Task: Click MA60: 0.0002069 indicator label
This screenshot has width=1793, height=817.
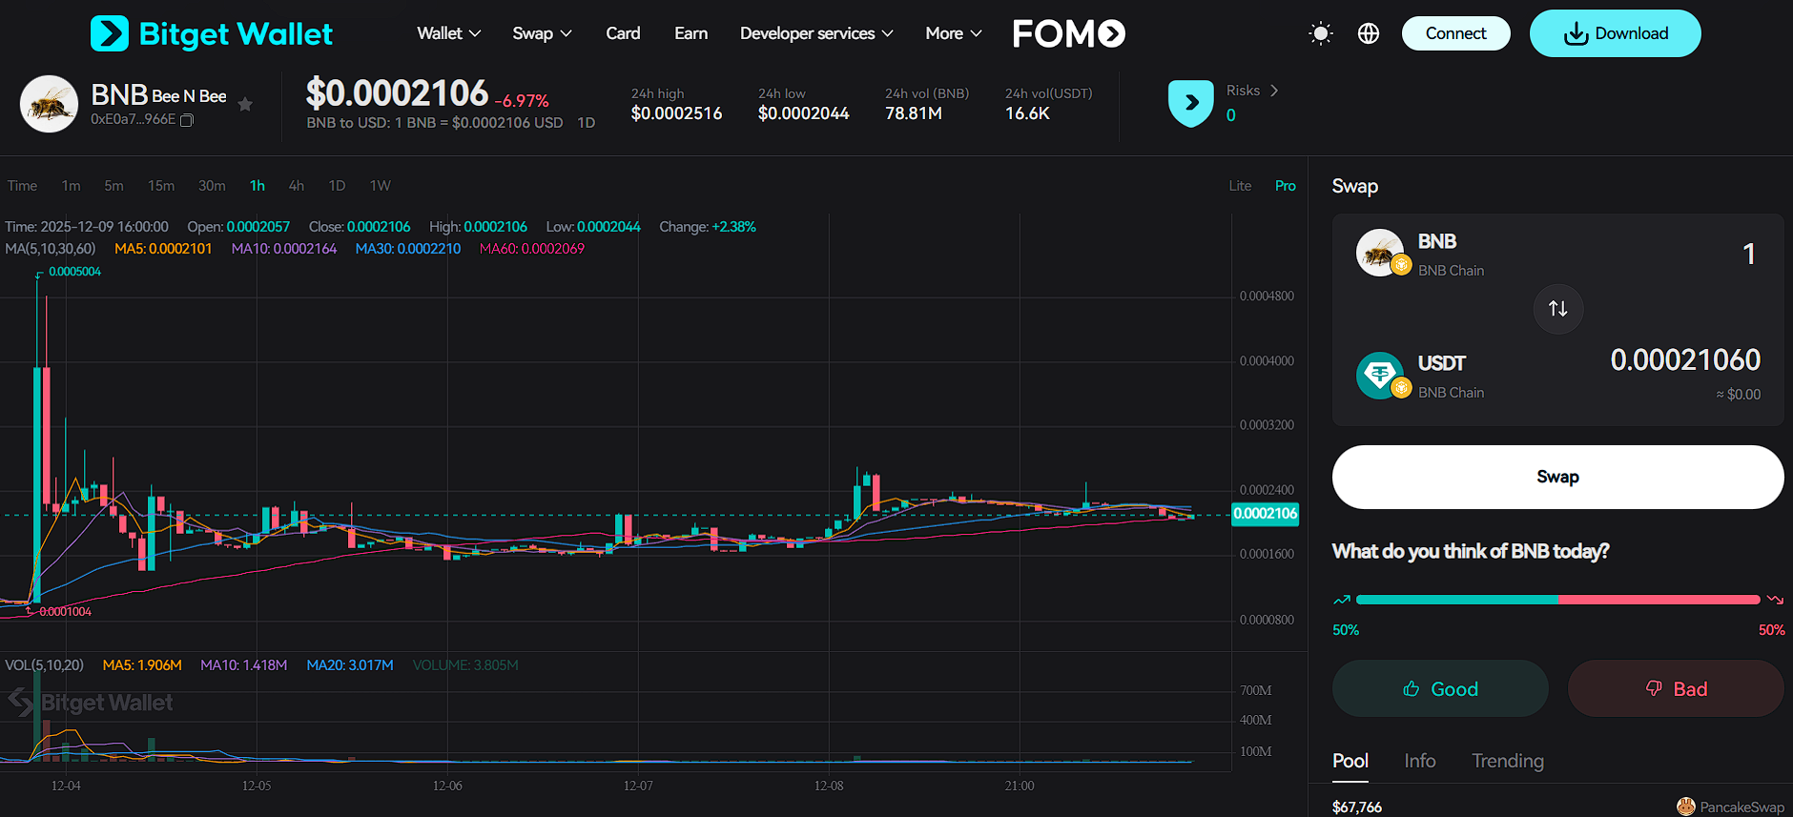Action: [532, 249]
